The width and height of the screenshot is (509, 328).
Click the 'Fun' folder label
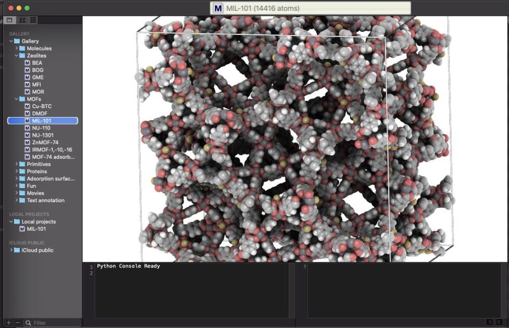(31, 186)
